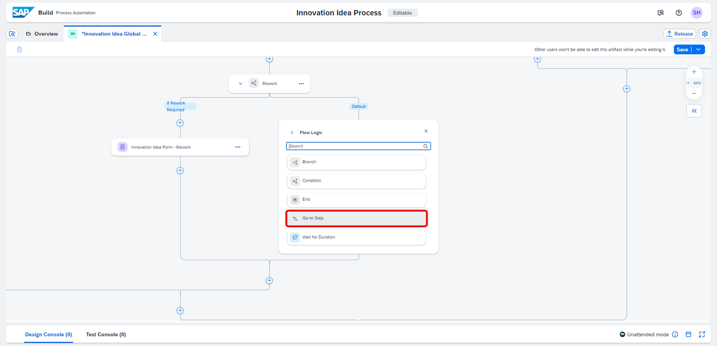The image size is (717, 346).
Task: Select Branch from Flow Logic list
Action: click(357, 162)
